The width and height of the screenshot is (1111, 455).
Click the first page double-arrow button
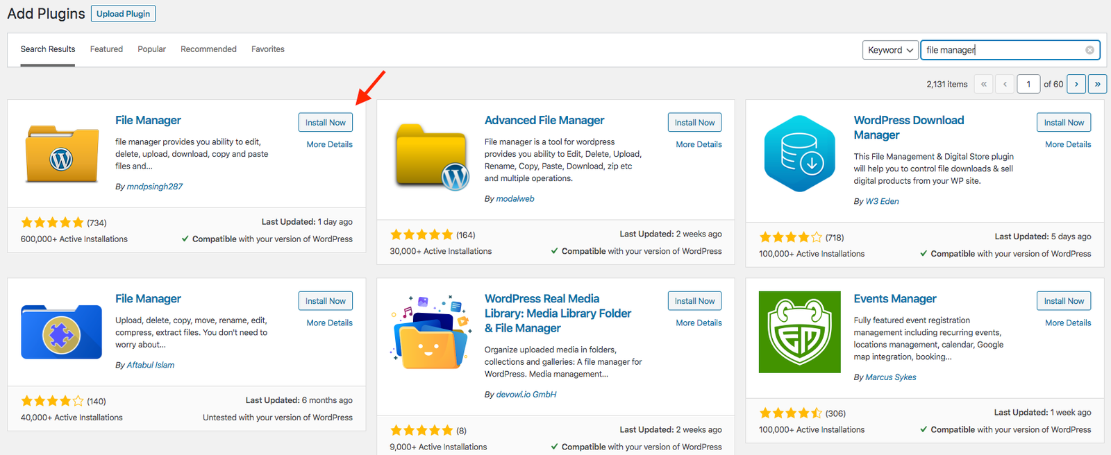[983, 84]
